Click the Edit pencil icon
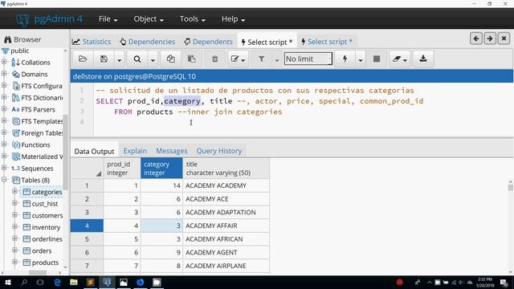514x289 pixels. (x=238, y=59)
